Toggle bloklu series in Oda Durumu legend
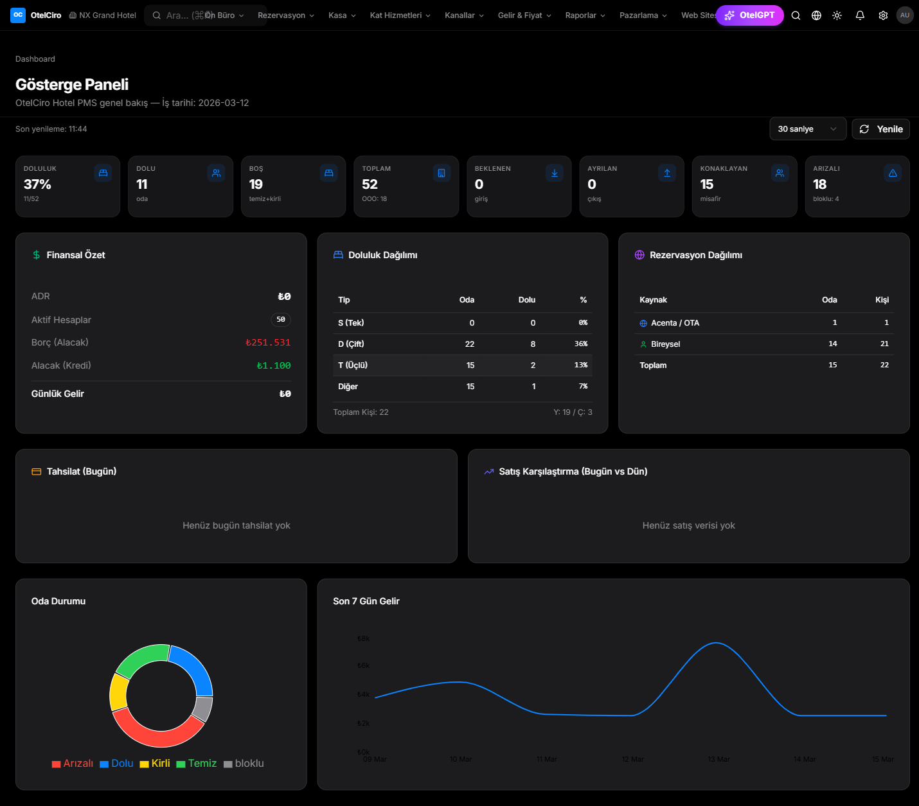Viewport: 919px width, 806px height. coord(244,764)
